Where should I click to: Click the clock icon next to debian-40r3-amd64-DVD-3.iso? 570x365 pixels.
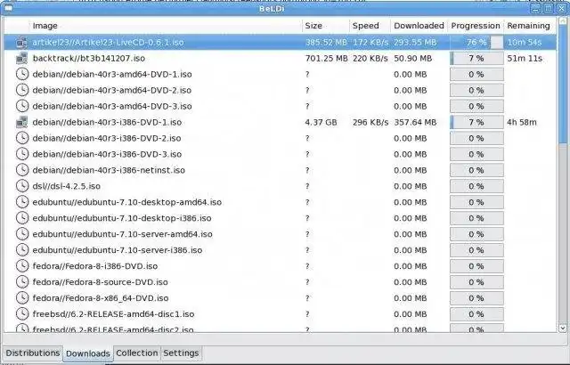(x=22, y=106)
